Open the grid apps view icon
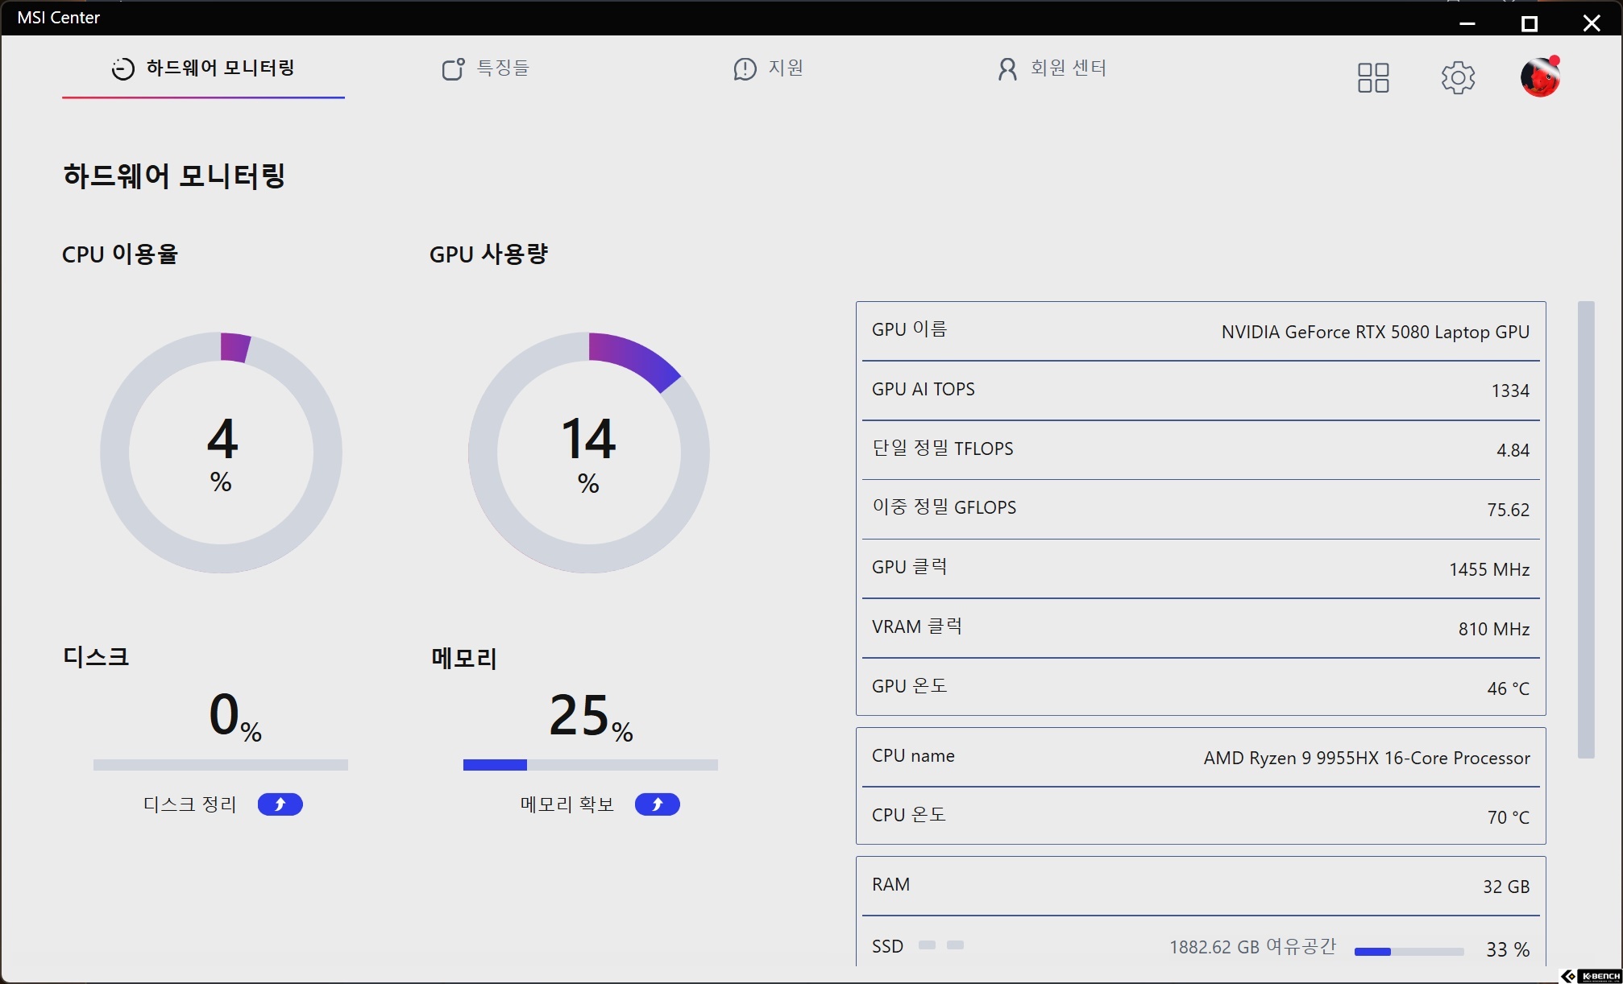This screenshot has width=1623, height=984. pyautogui.click(x=1373, y=78)
